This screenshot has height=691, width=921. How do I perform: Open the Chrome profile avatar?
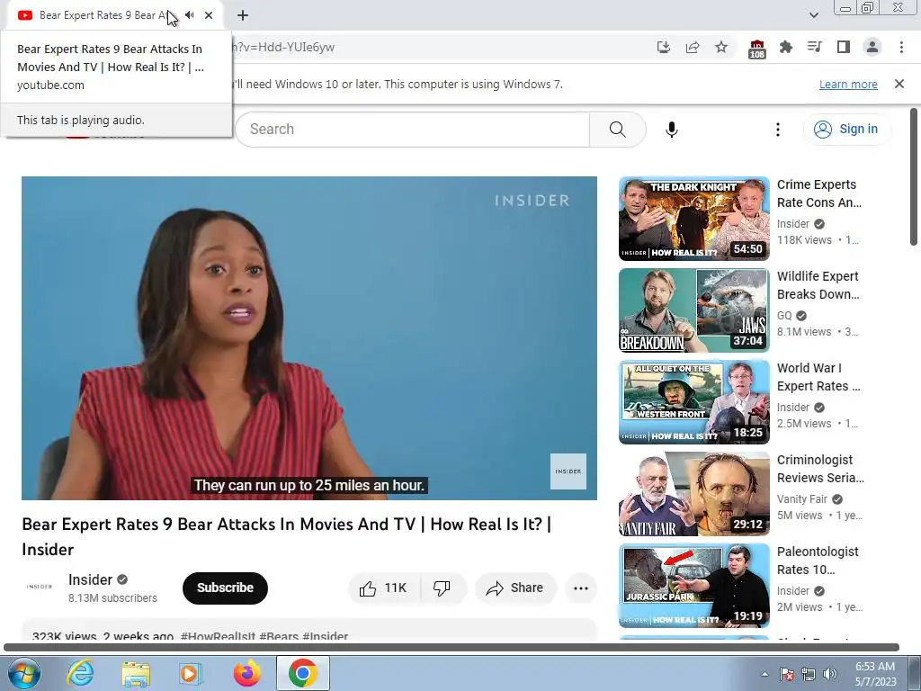pyautogui.click(x=872, y=47)
